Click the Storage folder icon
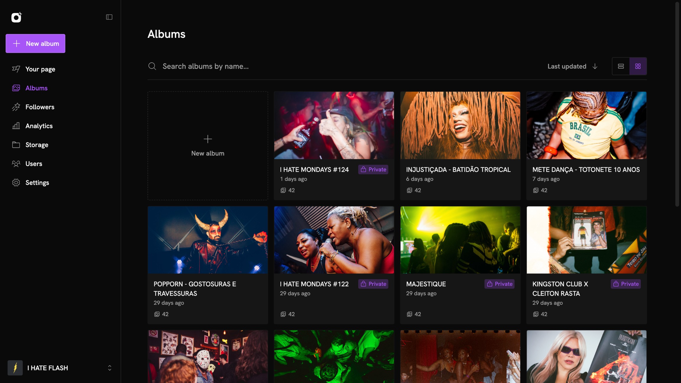This screenshot has height=383, width=681. tap(16, 145)
